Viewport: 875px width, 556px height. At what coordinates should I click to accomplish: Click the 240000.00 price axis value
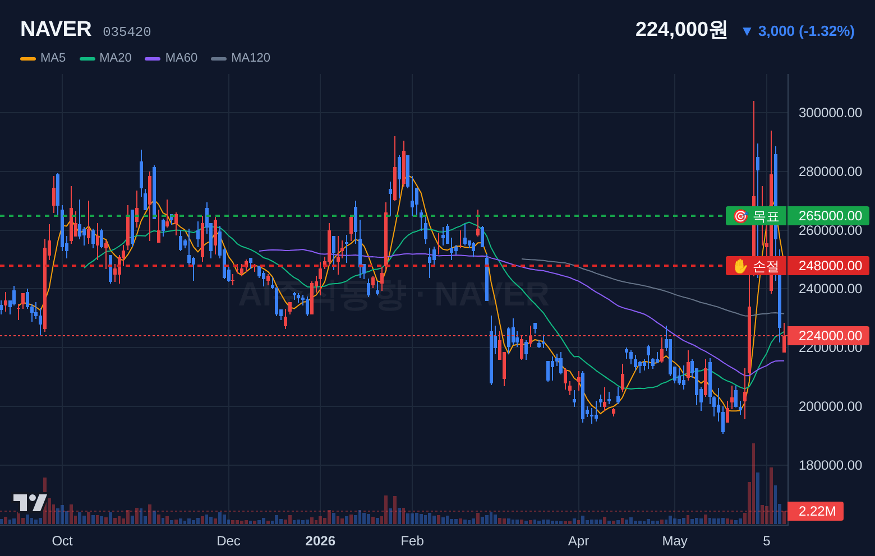830,289
